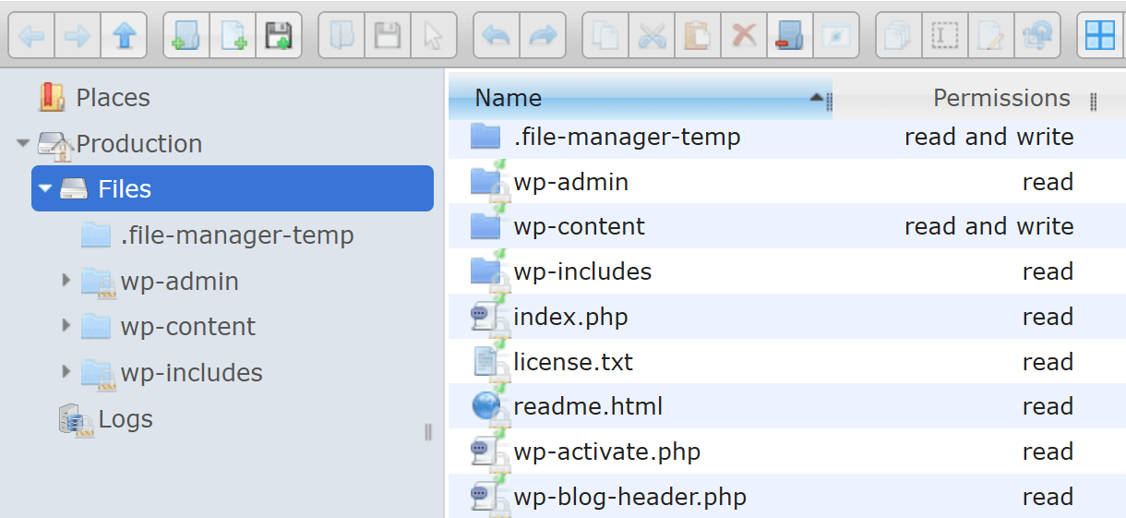Click the Resize image toolbar icon

[x=1037, y=36]
